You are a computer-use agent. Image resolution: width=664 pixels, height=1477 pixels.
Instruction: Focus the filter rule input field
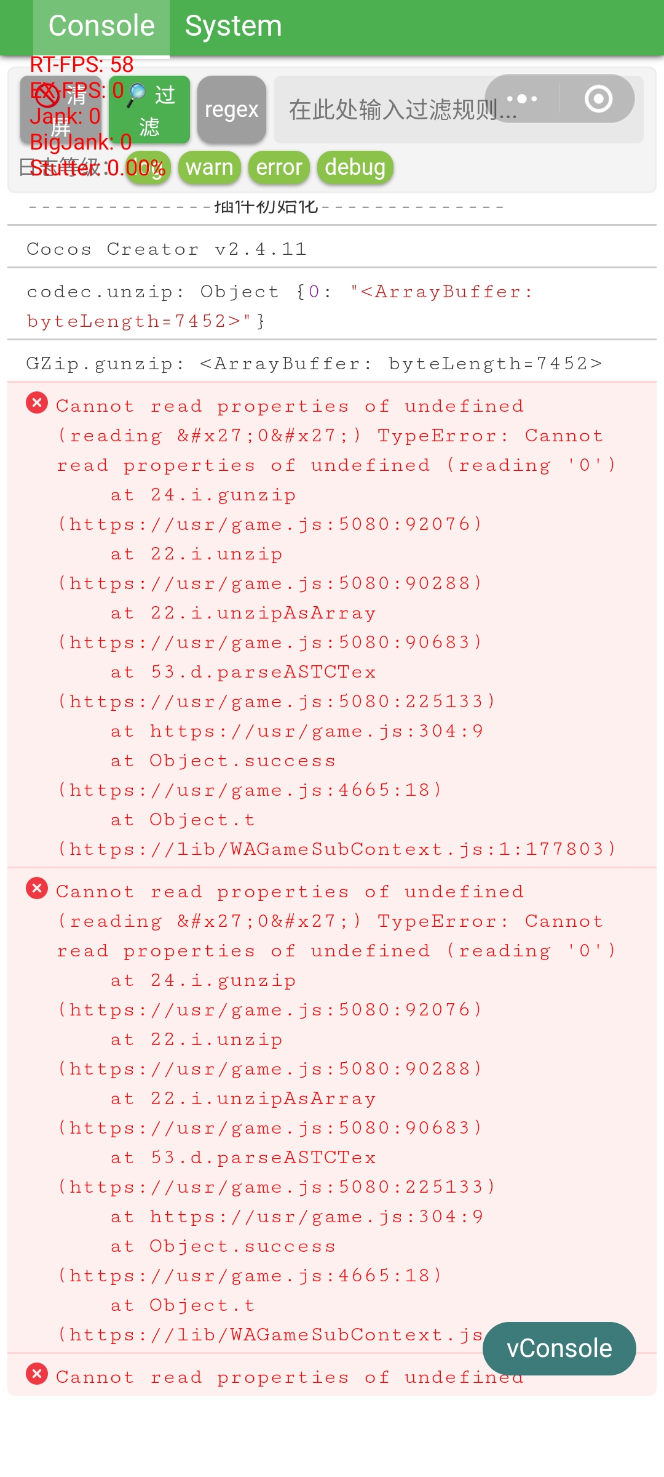381,110
